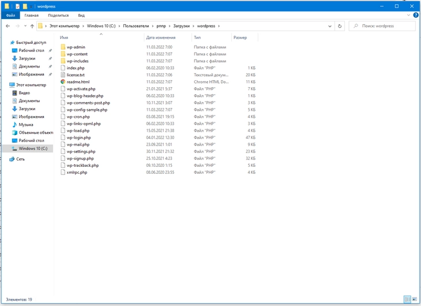Open Quick access star in sidebar
Viewport: 421px width, 306px height.
[x=12, y=43]
